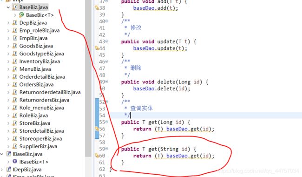Screen dimensions: 302x177
Task: Place cursor on 'public T get(String id)' line
Action: (x=159, y=149)
